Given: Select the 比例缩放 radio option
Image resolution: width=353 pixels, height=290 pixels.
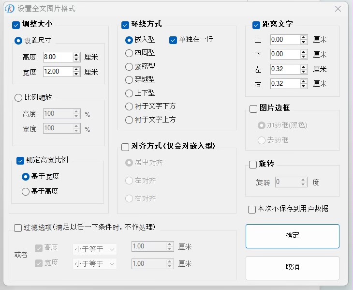Looking at the screenshot, I should point(18,98).
